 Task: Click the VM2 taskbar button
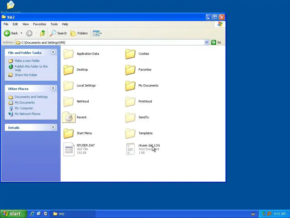point(73,214)
